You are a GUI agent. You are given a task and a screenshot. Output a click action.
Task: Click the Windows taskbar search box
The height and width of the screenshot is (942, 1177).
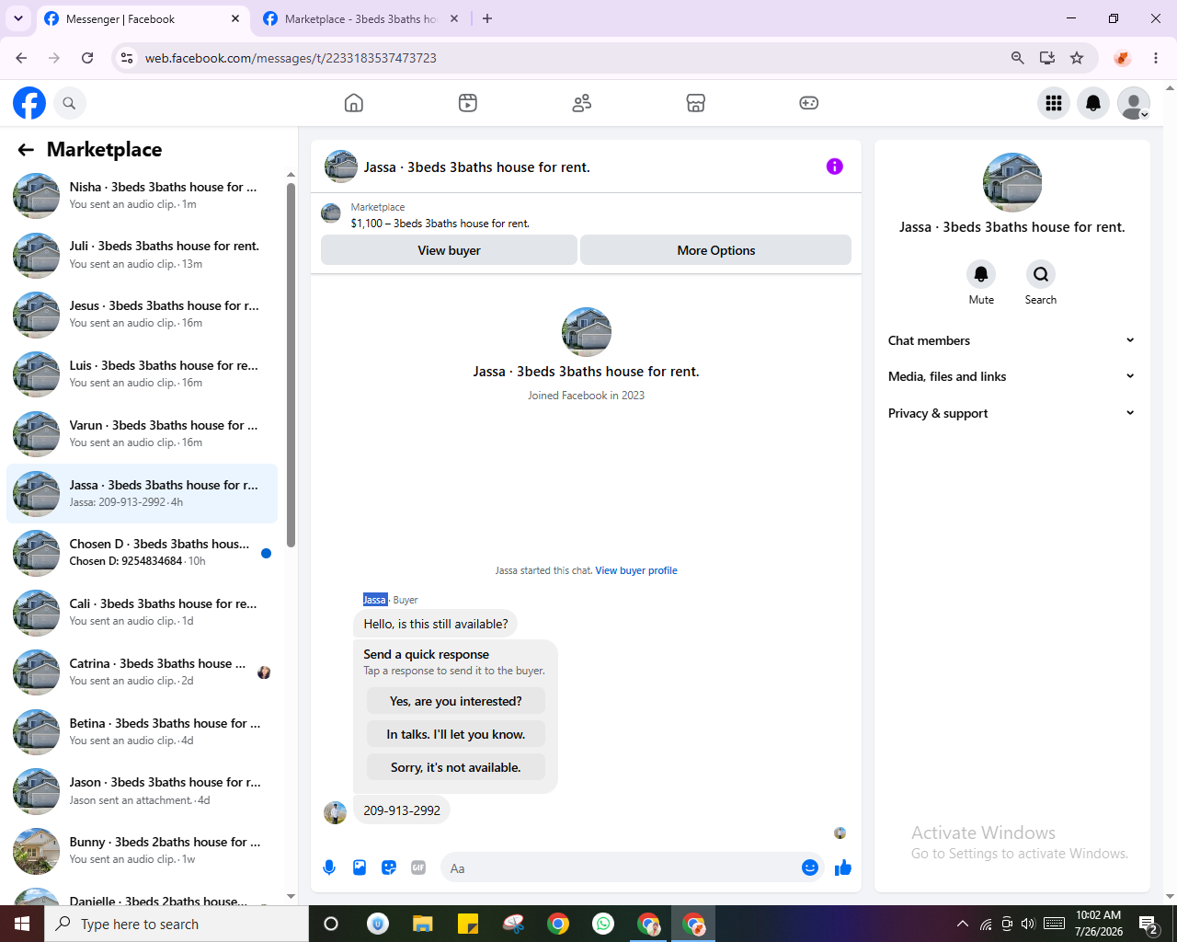(177, 924)
